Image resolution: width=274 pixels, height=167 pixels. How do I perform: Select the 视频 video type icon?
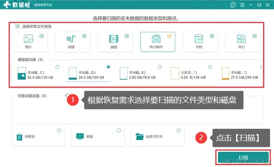pyautogui.click(x=114, y=39)
